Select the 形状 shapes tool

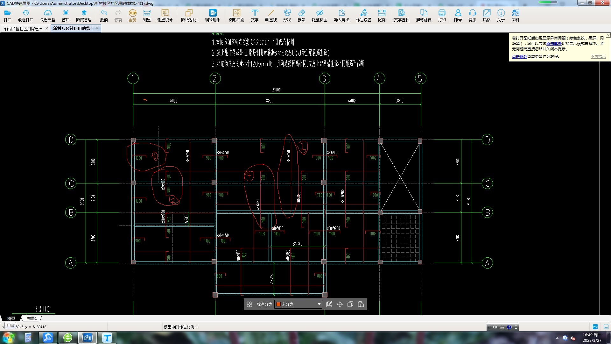click(287, 15)
